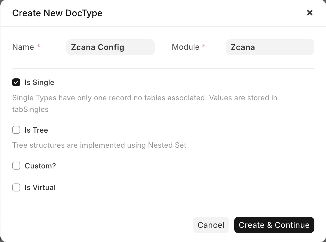
Task: Enable the Is Virtual checkbox
Action: click(x=16, y=187)
